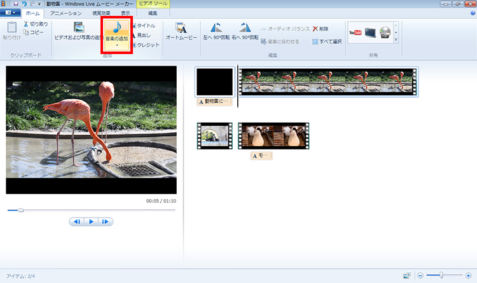Add credits with クレジット

(x=146, y=45)
